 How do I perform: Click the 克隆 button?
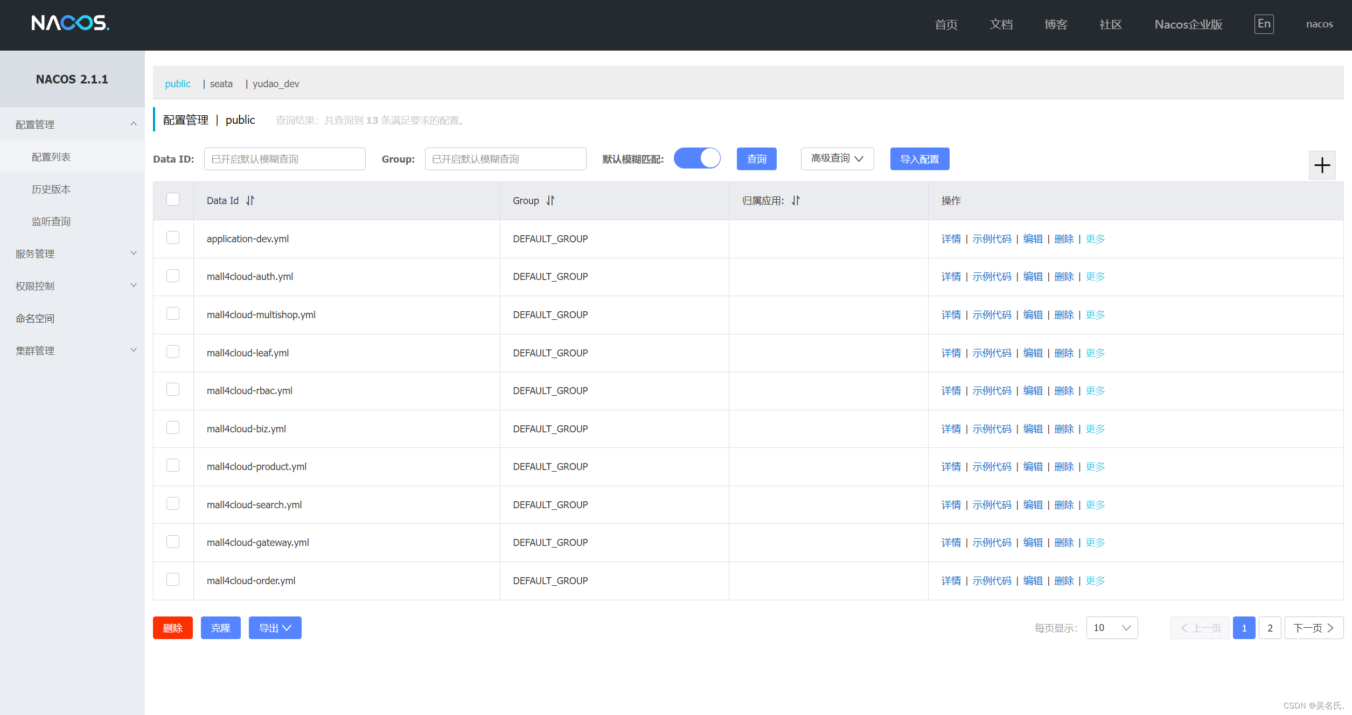220,628
